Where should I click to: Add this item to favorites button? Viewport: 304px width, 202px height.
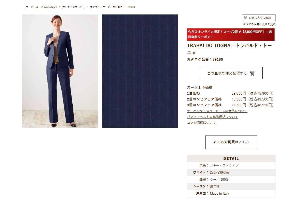coord(259,18)
